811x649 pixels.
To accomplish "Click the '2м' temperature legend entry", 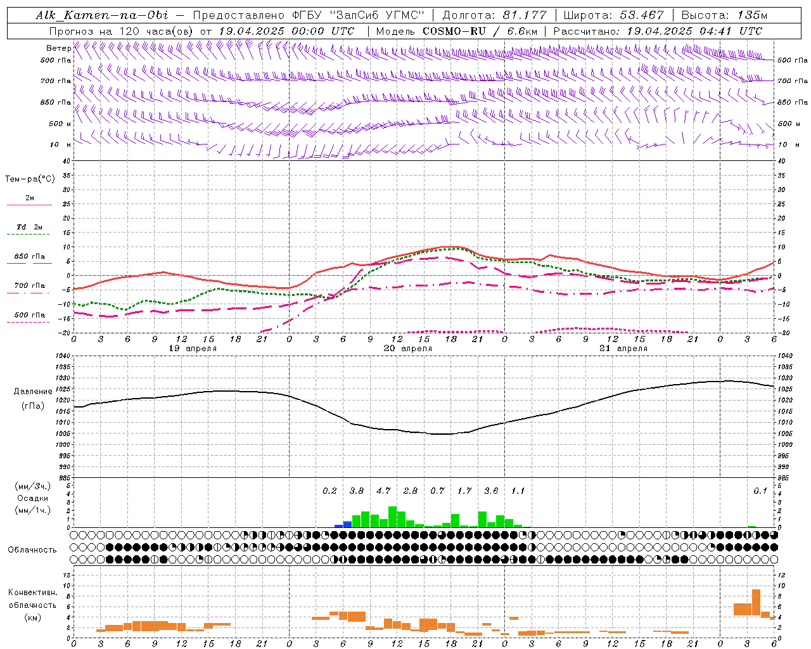I will [30, 198].
